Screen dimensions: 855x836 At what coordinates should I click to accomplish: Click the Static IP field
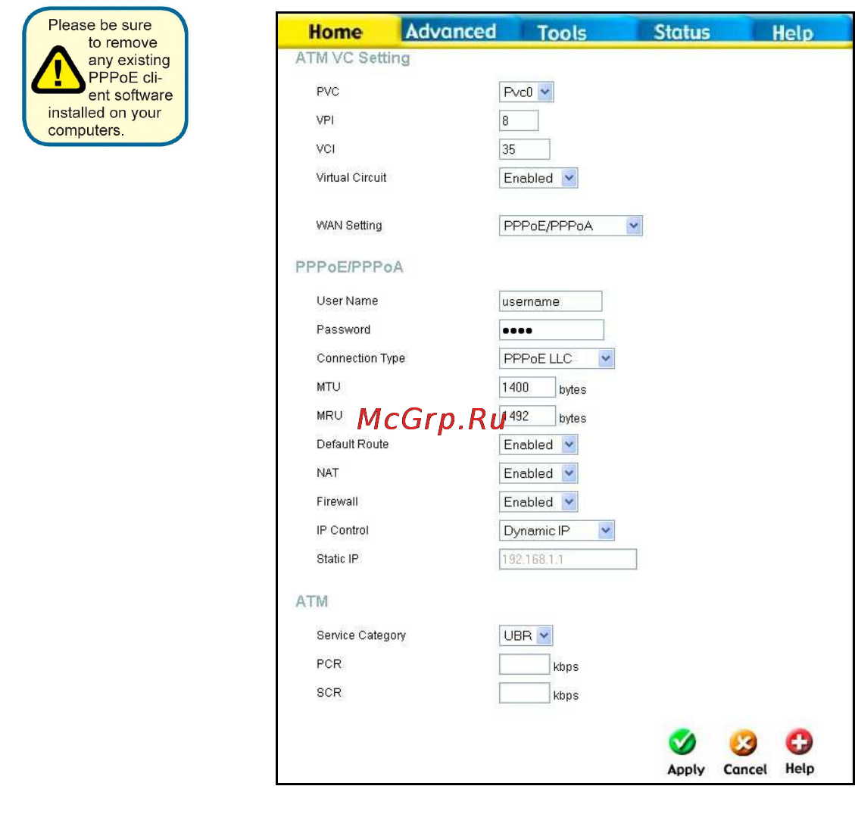pos(568,559)
